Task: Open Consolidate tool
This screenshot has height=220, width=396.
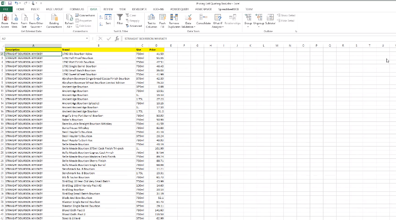Action: [203, 20]
